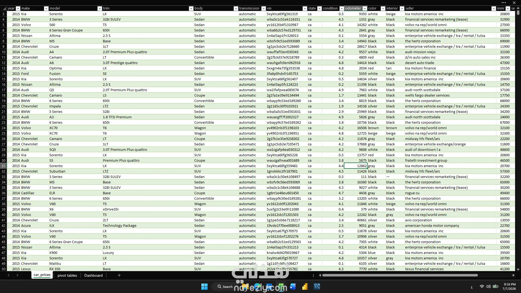Select the make cell 'Acura'
521x293 pixels.
click(34, 225)
